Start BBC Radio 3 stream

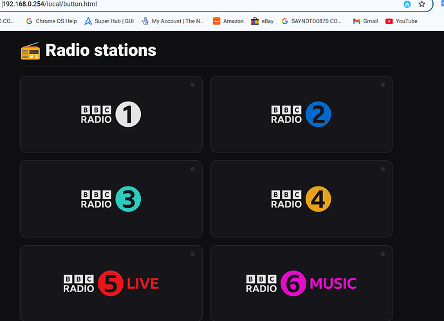pos(111,199)
